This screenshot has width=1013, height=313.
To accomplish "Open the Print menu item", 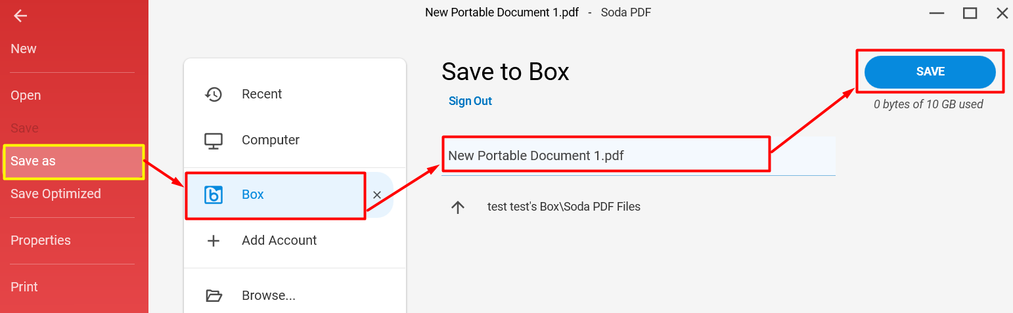I will (24, 287).
